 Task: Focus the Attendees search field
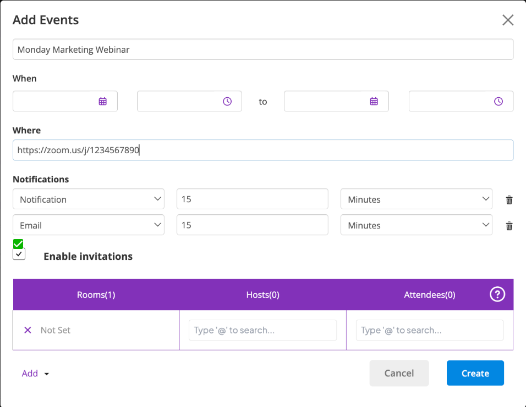click(x=429, y=330)
